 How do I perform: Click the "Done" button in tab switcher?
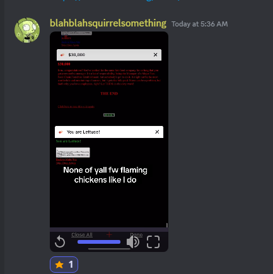(136, 235)
